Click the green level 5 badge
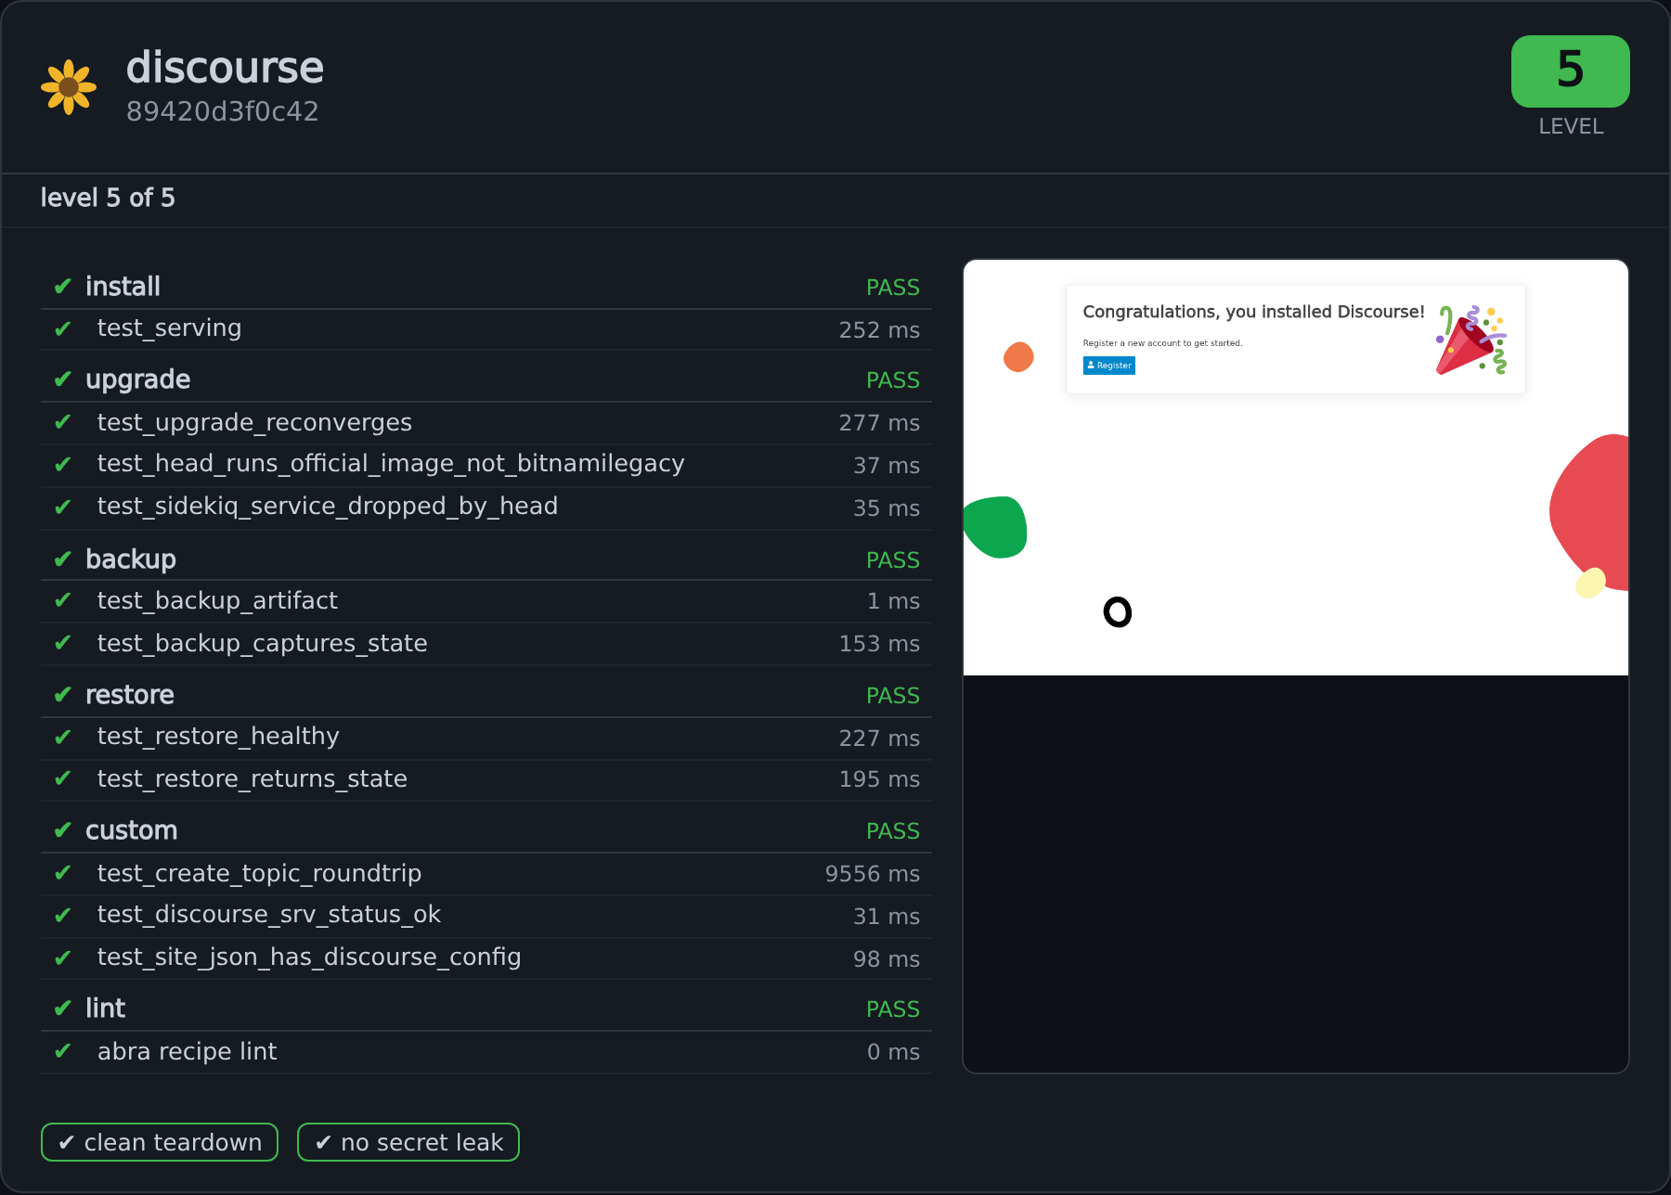The height and width of the screenshot is (1195, 1671). (x=1571, y=71)
